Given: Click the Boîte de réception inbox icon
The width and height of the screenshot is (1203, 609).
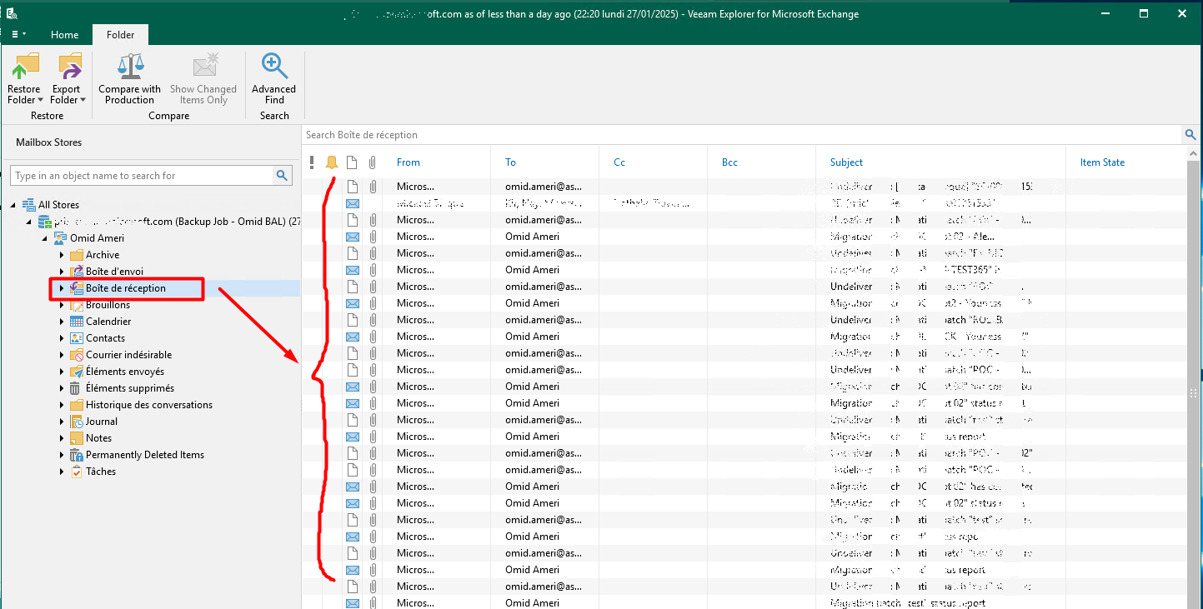Looking at the screenshot, I should [x=76, y=288].
